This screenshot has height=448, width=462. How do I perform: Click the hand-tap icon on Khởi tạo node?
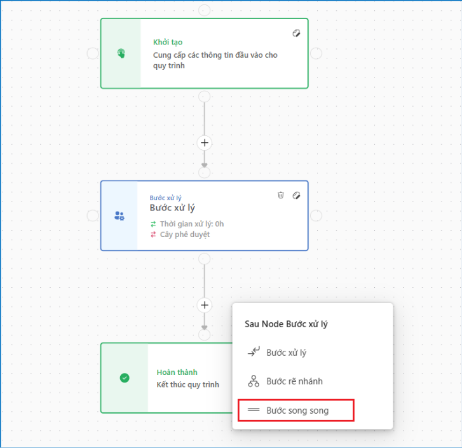click(x=121, y=53)
